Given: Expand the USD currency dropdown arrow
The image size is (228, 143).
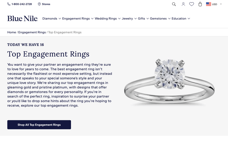Looking at the screenshot, I should (x=221, y=4).
